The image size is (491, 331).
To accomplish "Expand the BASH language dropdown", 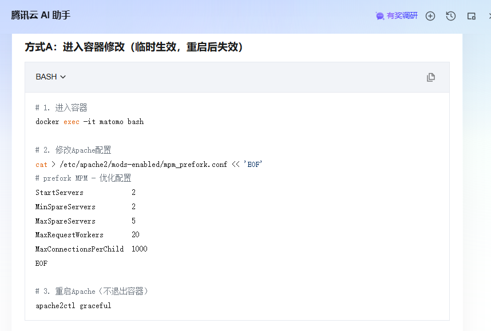I will click(x=51, y=77).
